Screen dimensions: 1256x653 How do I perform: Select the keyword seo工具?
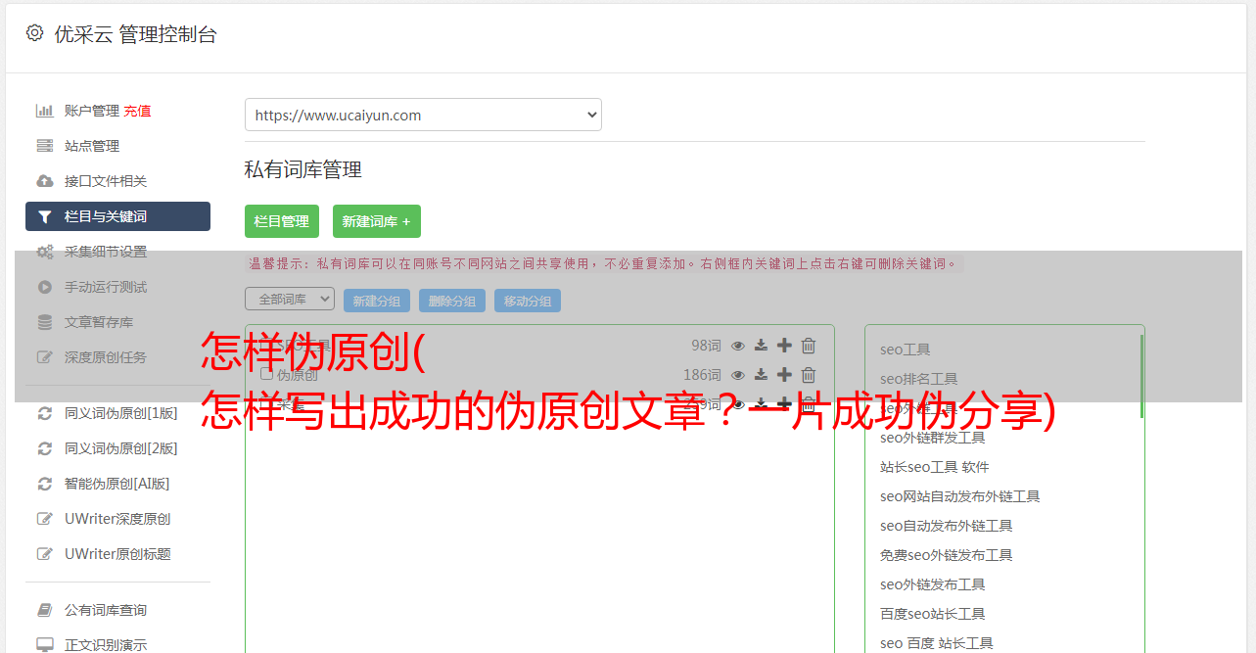[906, 350]
